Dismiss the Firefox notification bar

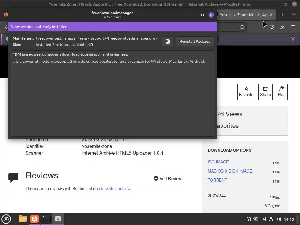click(x=293, y=39)
